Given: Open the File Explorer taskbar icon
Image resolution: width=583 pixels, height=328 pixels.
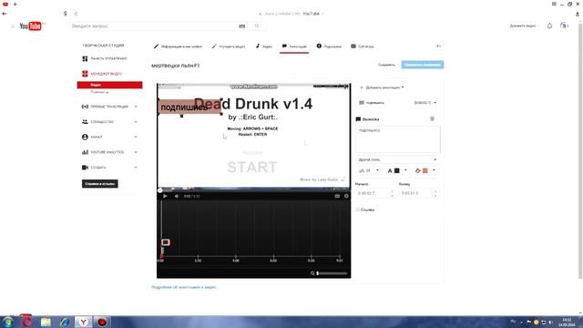Looking at the screenshot, I should 46,322.
